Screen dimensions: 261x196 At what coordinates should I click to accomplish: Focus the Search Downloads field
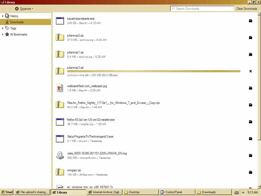pos(202,8)
